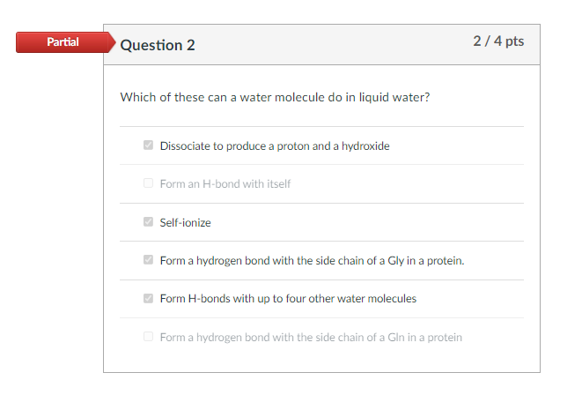Toggle the 'Dissociate to produce a proton' checkbox

tap(148, 145)
